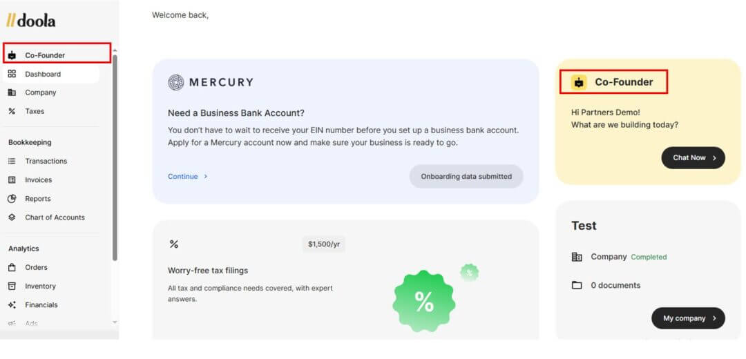Click the Invoices icon in sidebar
This screenshot has height=359, width=746.
point(12,179)
